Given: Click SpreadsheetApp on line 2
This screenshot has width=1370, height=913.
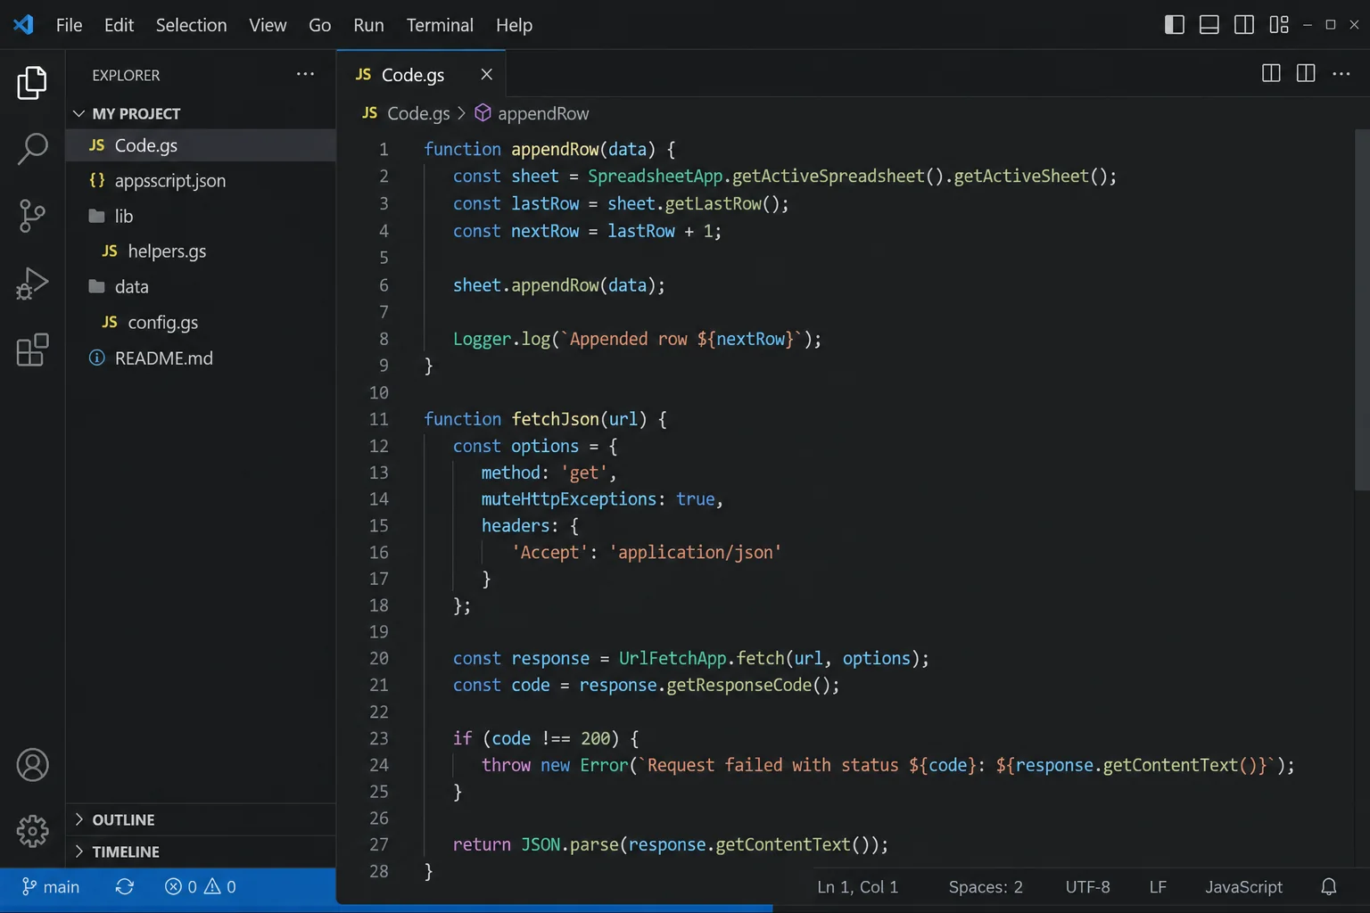Looking at the screenshot, I should [655, 177].
